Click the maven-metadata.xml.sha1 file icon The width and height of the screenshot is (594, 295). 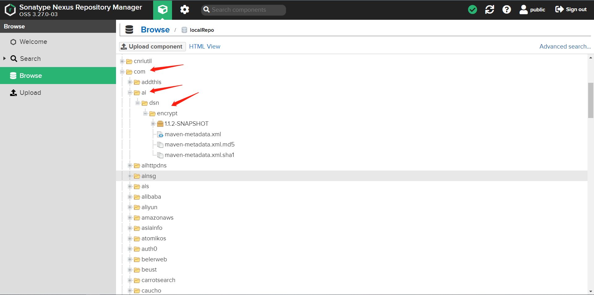coord(160,155)
